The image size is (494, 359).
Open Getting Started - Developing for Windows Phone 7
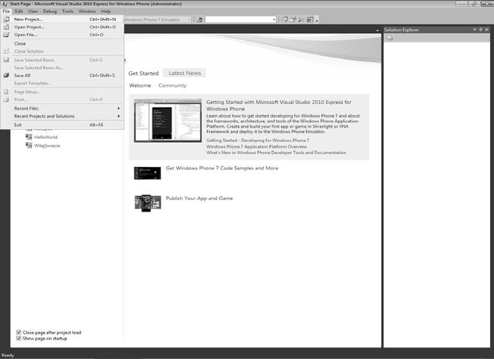tap(258, 141)
